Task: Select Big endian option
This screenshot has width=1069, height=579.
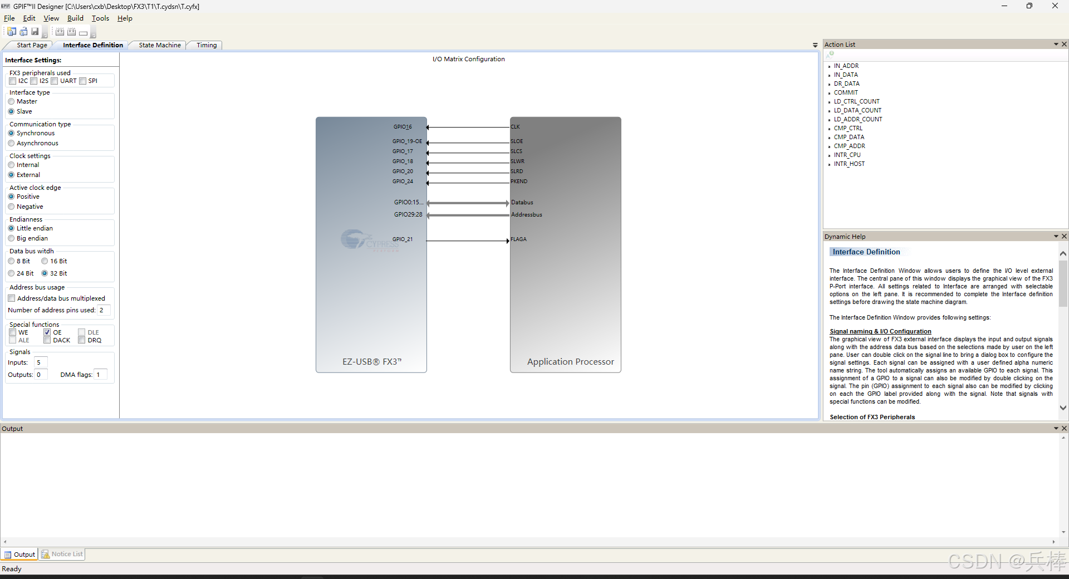Action: 11,238
